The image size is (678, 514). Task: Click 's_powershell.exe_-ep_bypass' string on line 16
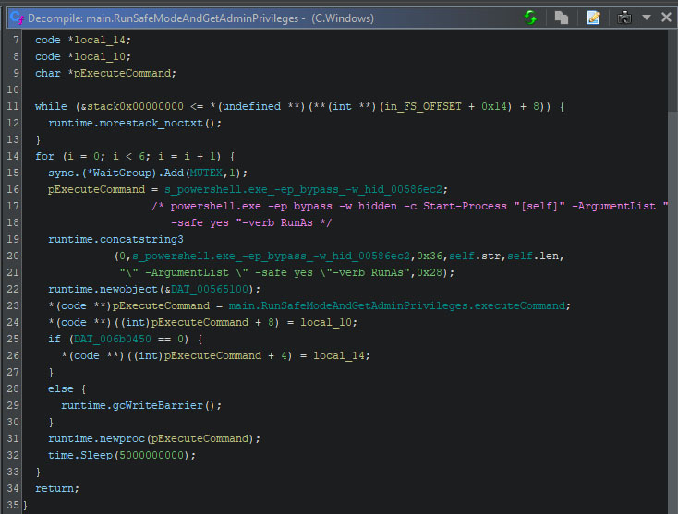pos(304,189)
